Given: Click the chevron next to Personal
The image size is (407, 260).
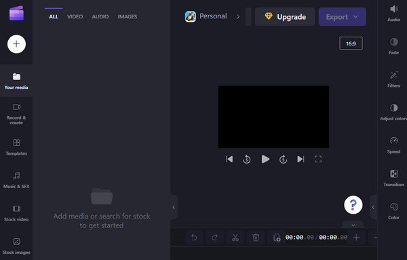Looking at the screenshot, I should pyautogui.click(x=238, y=17).
